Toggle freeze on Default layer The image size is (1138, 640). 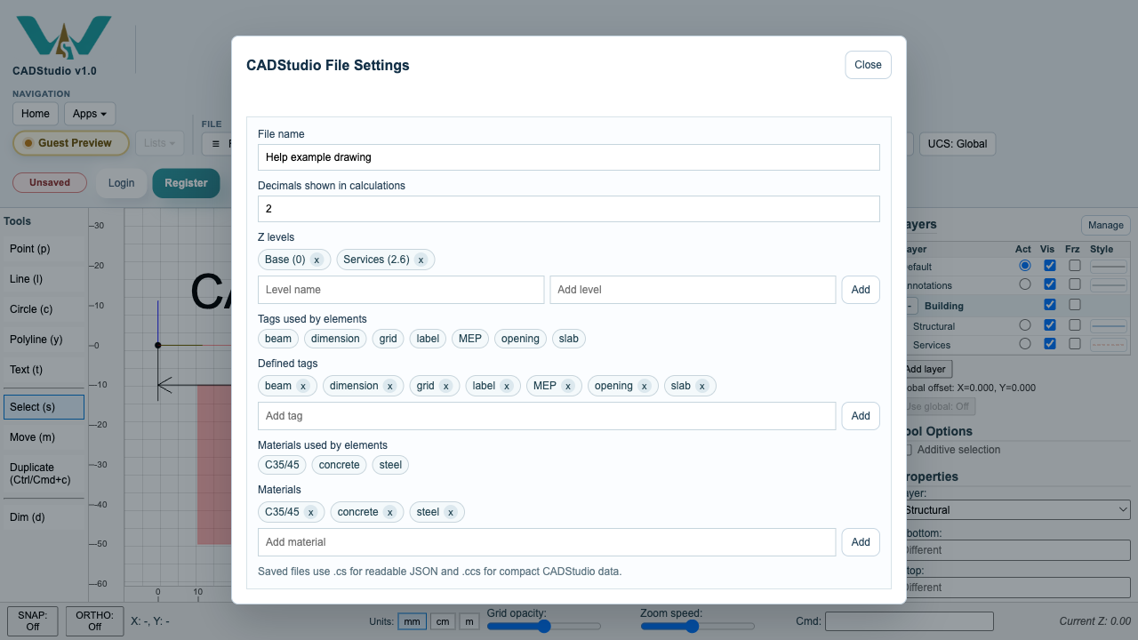[1075, 266]
